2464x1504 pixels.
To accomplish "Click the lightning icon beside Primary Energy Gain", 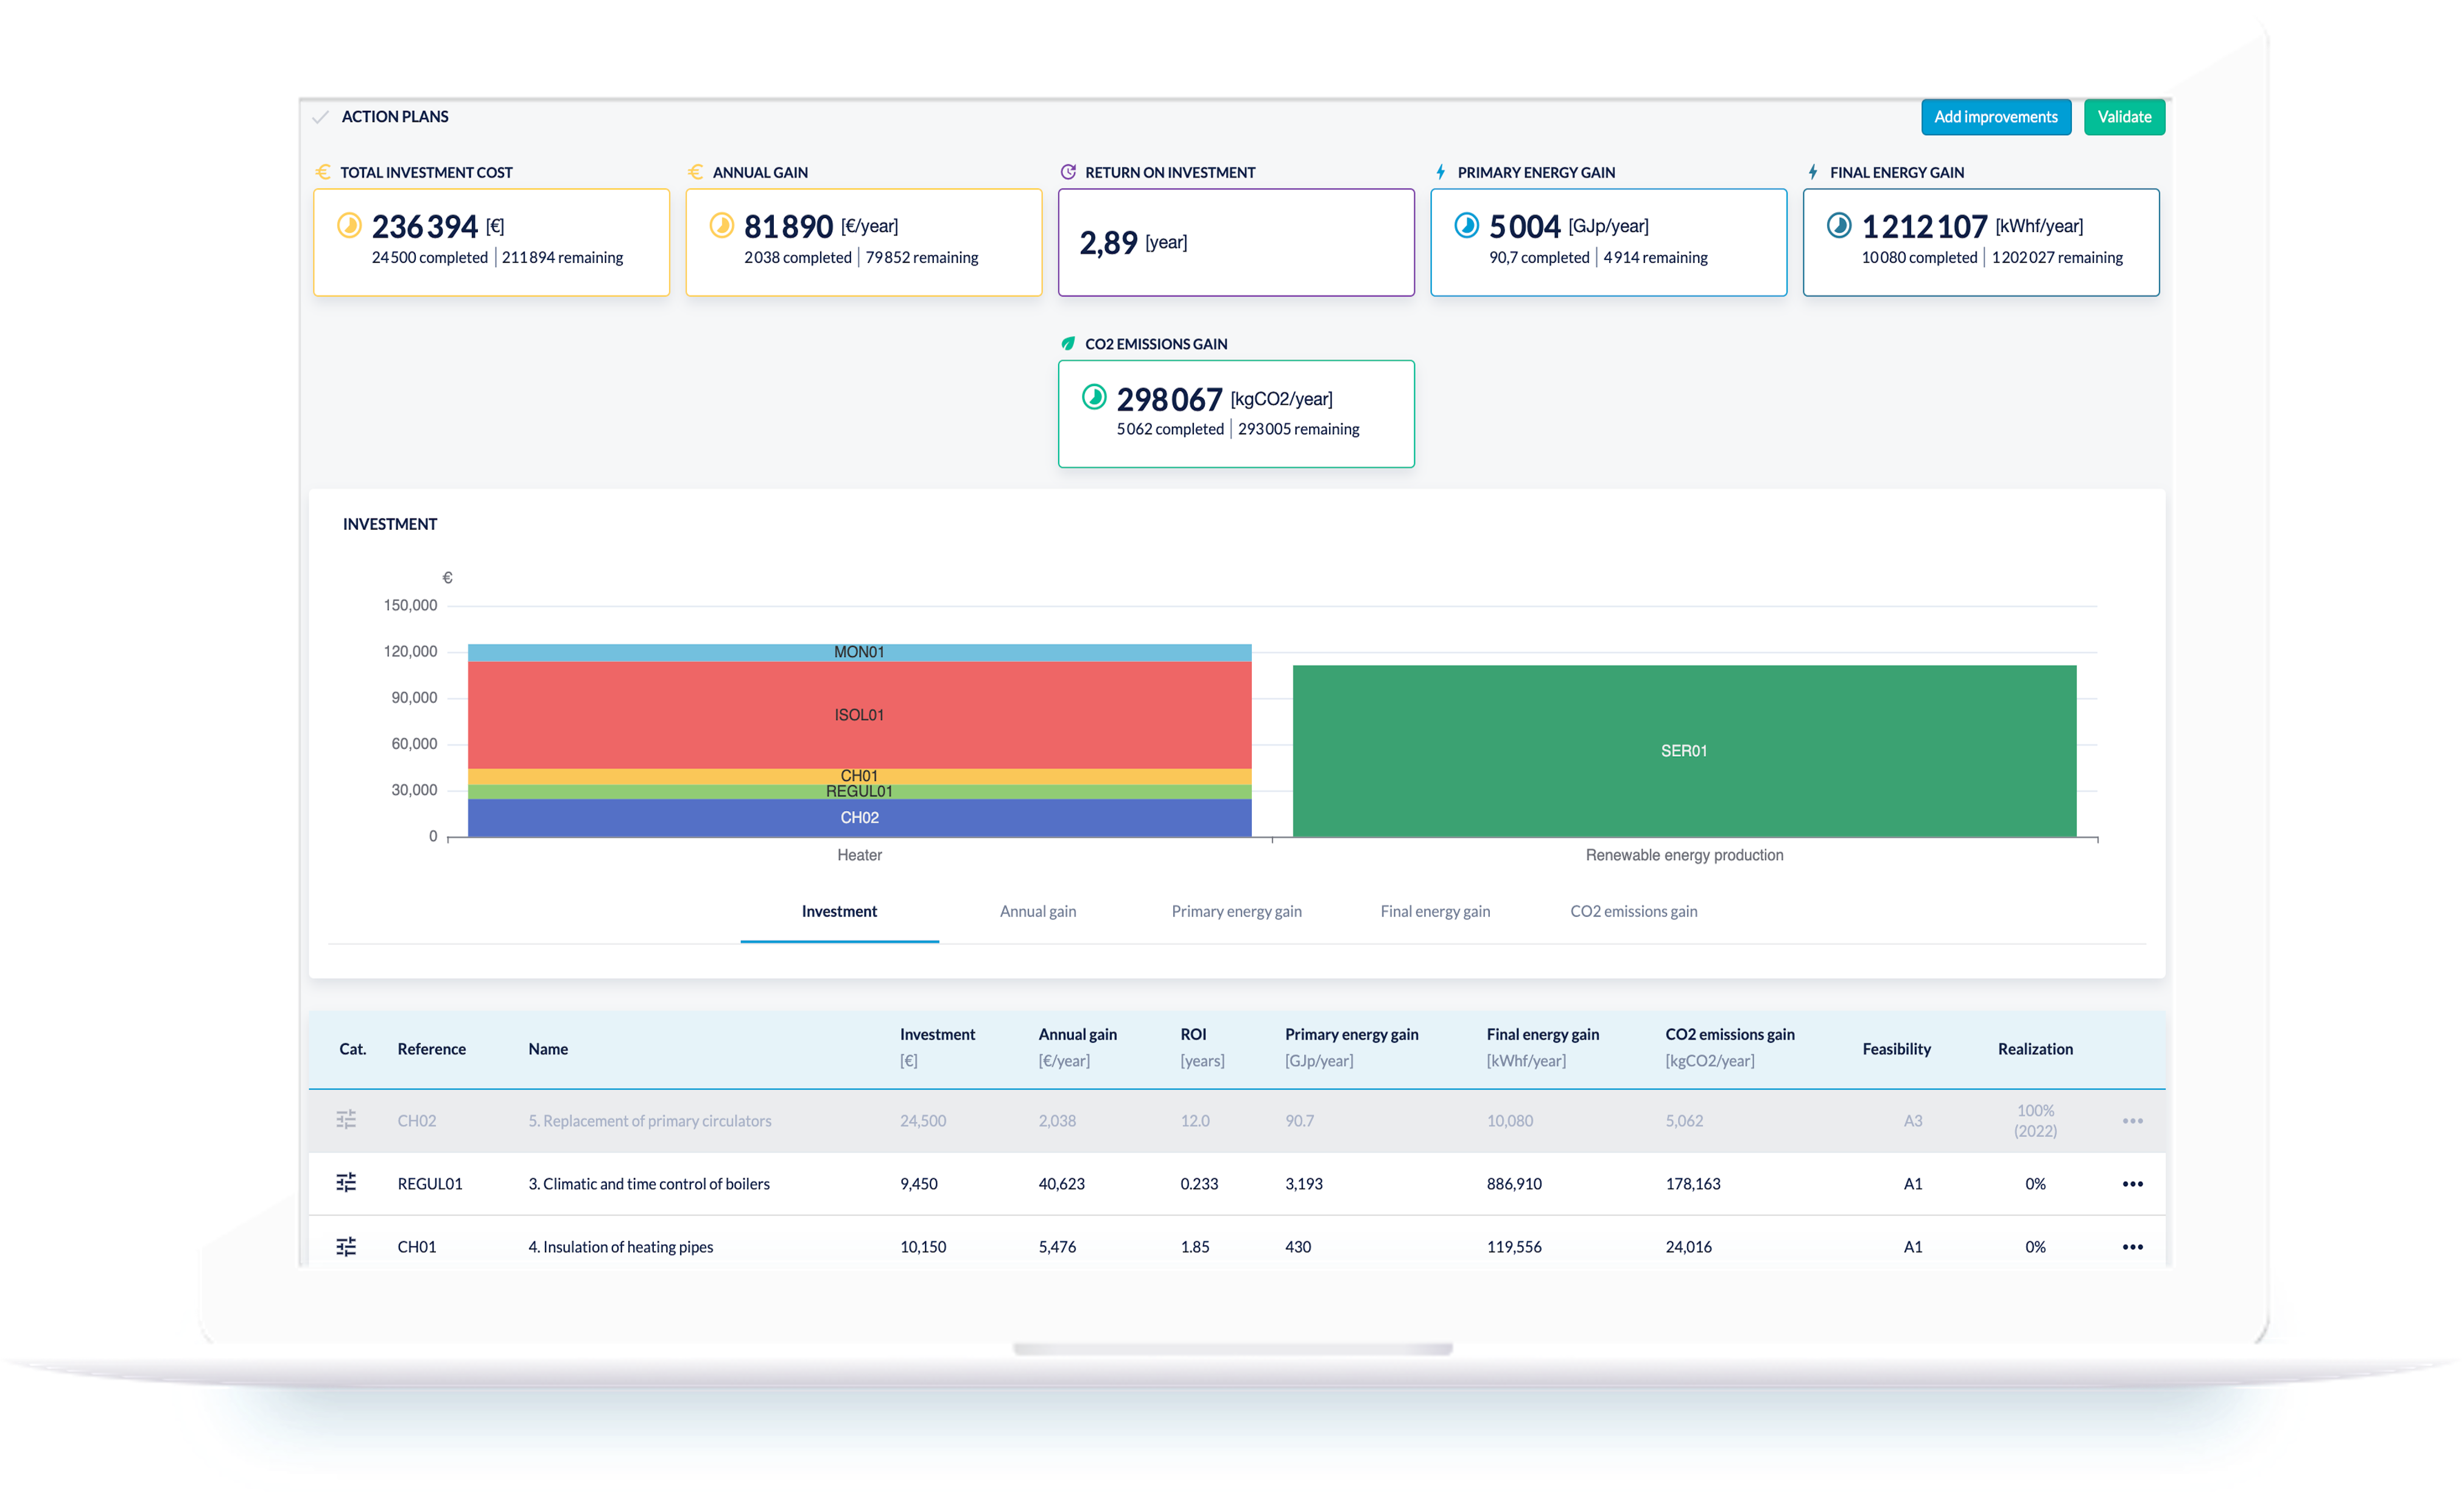I will point(1440,172).
